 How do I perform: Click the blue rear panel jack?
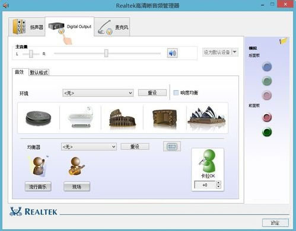pyautogui.click(x=267, y=66)
